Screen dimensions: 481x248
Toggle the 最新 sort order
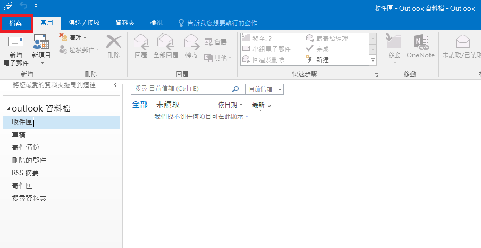[x=261, y=105]
